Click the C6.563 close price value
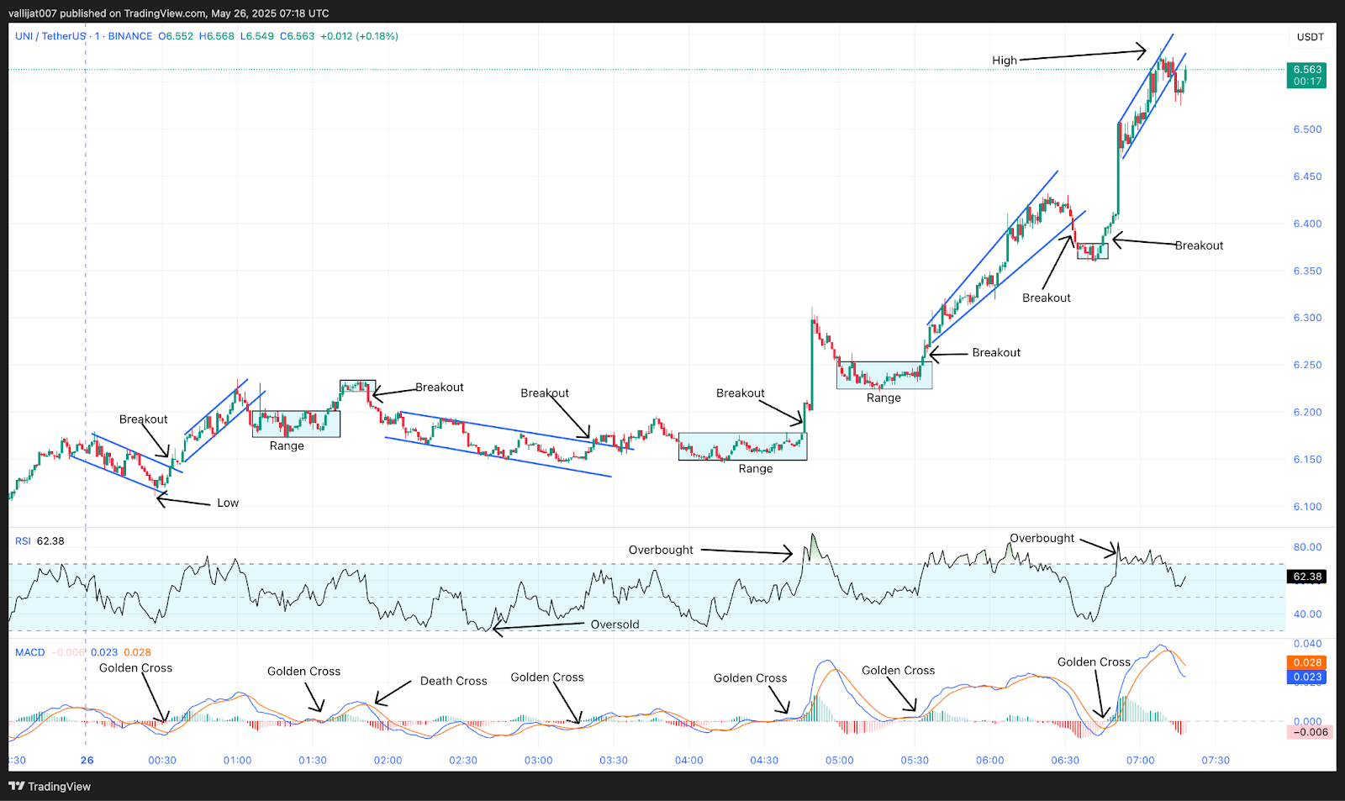Image resolution: width=1345 pixels, height=801 pixels. pos(297,36)
